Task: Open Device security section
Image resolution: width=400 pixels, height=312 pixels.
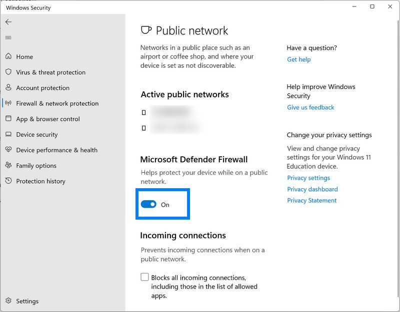Action: coord(36,134)
